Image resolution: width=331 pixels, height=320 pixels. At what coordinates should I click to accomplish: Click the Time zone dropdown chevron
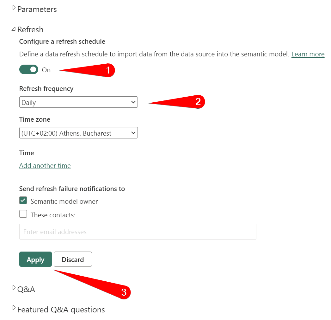[x=134, y=133]
